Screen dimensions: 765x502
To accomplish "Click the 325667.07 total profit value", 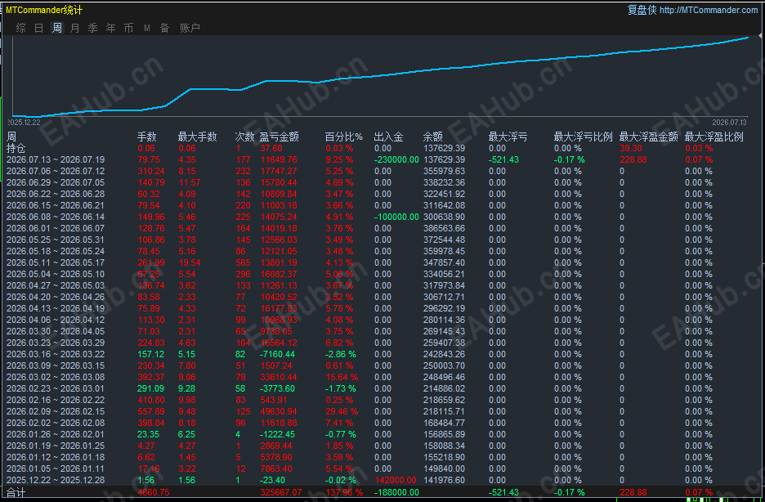I will click(x=281, y=493).
